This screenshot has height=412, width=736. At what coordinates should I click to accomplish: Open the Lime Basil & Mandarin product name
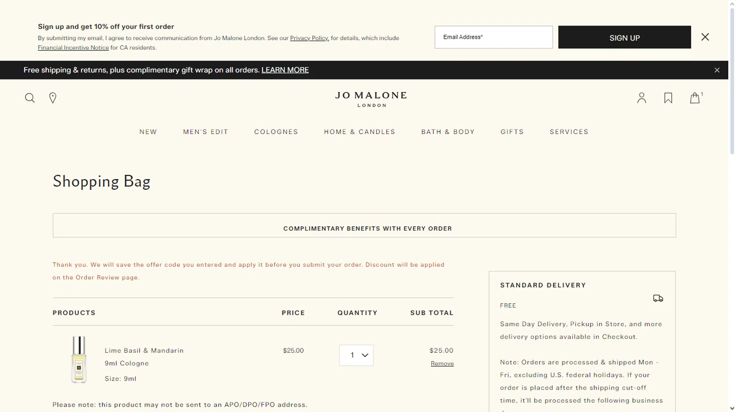144,351
